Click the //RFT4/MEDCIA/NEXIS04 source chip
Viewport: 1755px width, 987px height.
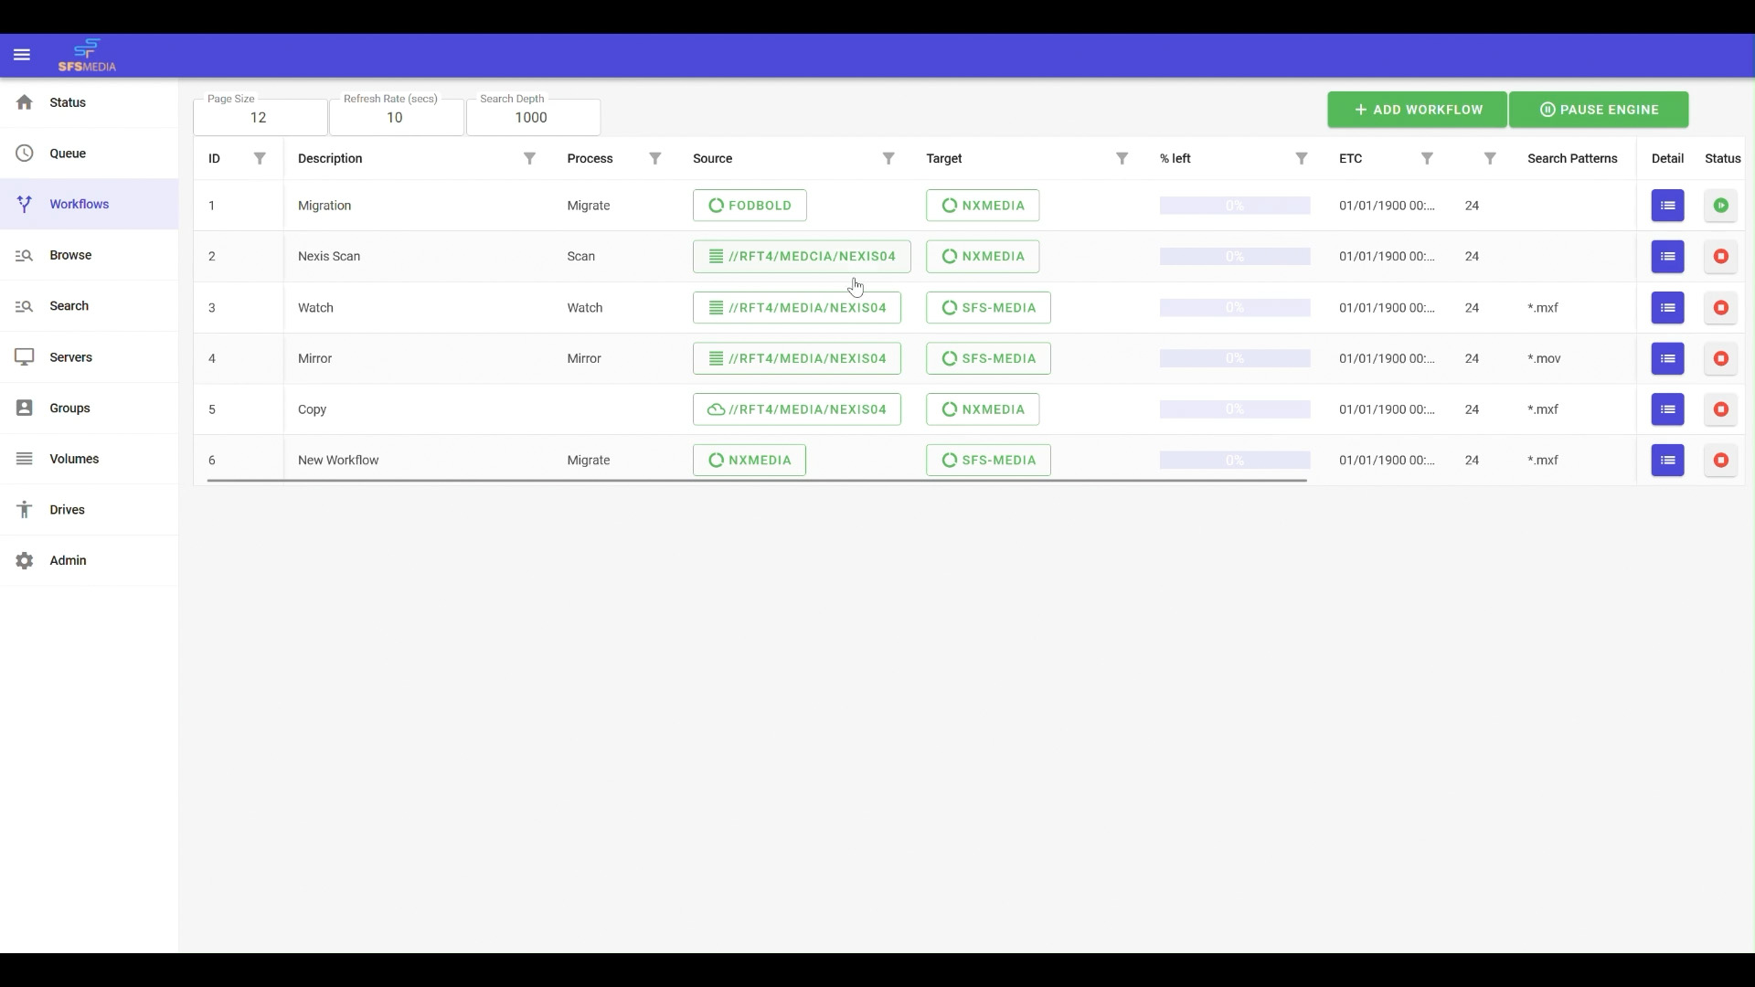(x=802, y=257)
